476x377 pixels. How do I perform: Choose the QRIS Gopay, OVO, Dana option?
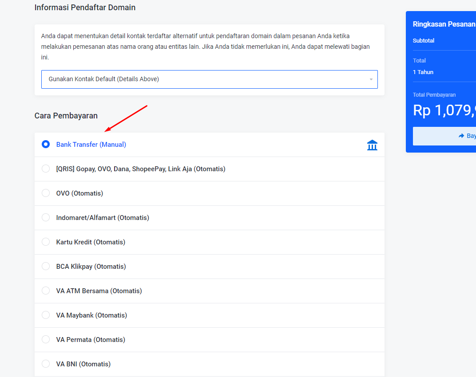coord(46,169)
